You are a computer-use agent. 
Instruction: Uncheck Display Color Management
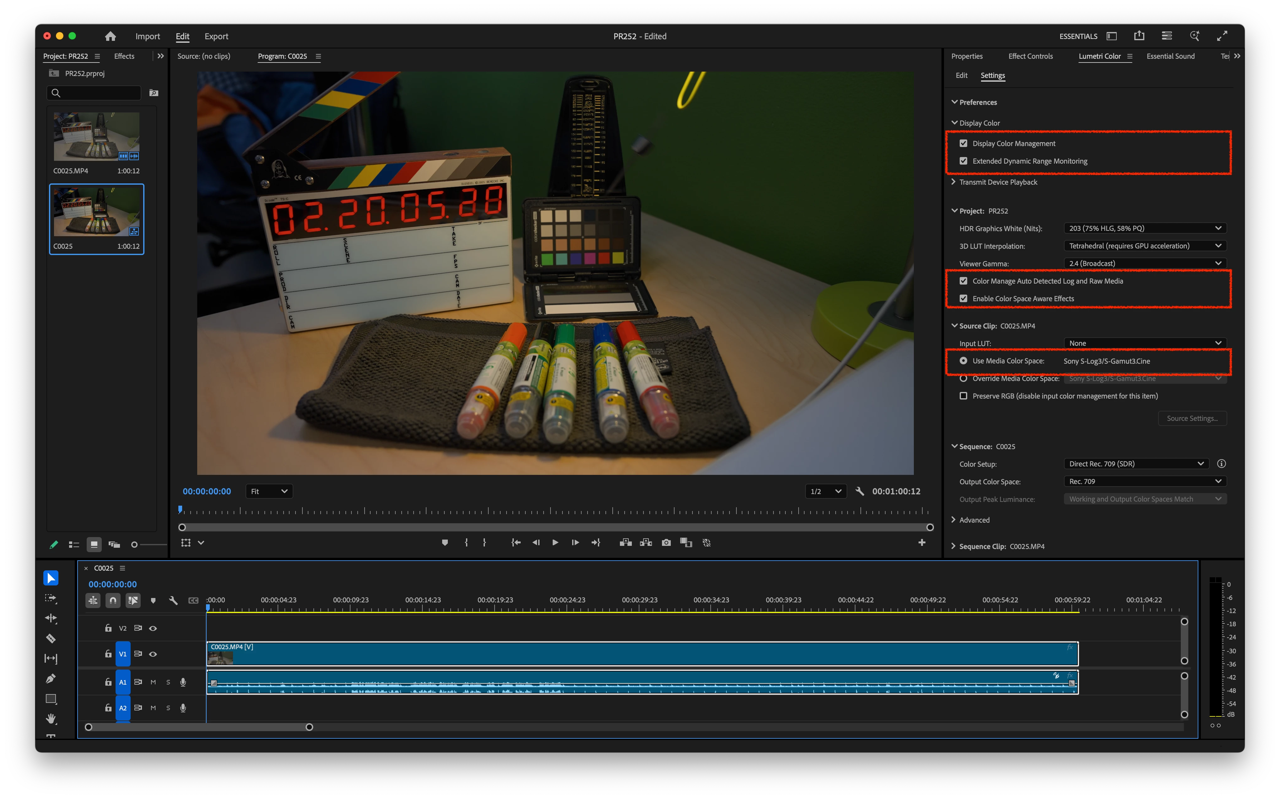coord(963,143)
